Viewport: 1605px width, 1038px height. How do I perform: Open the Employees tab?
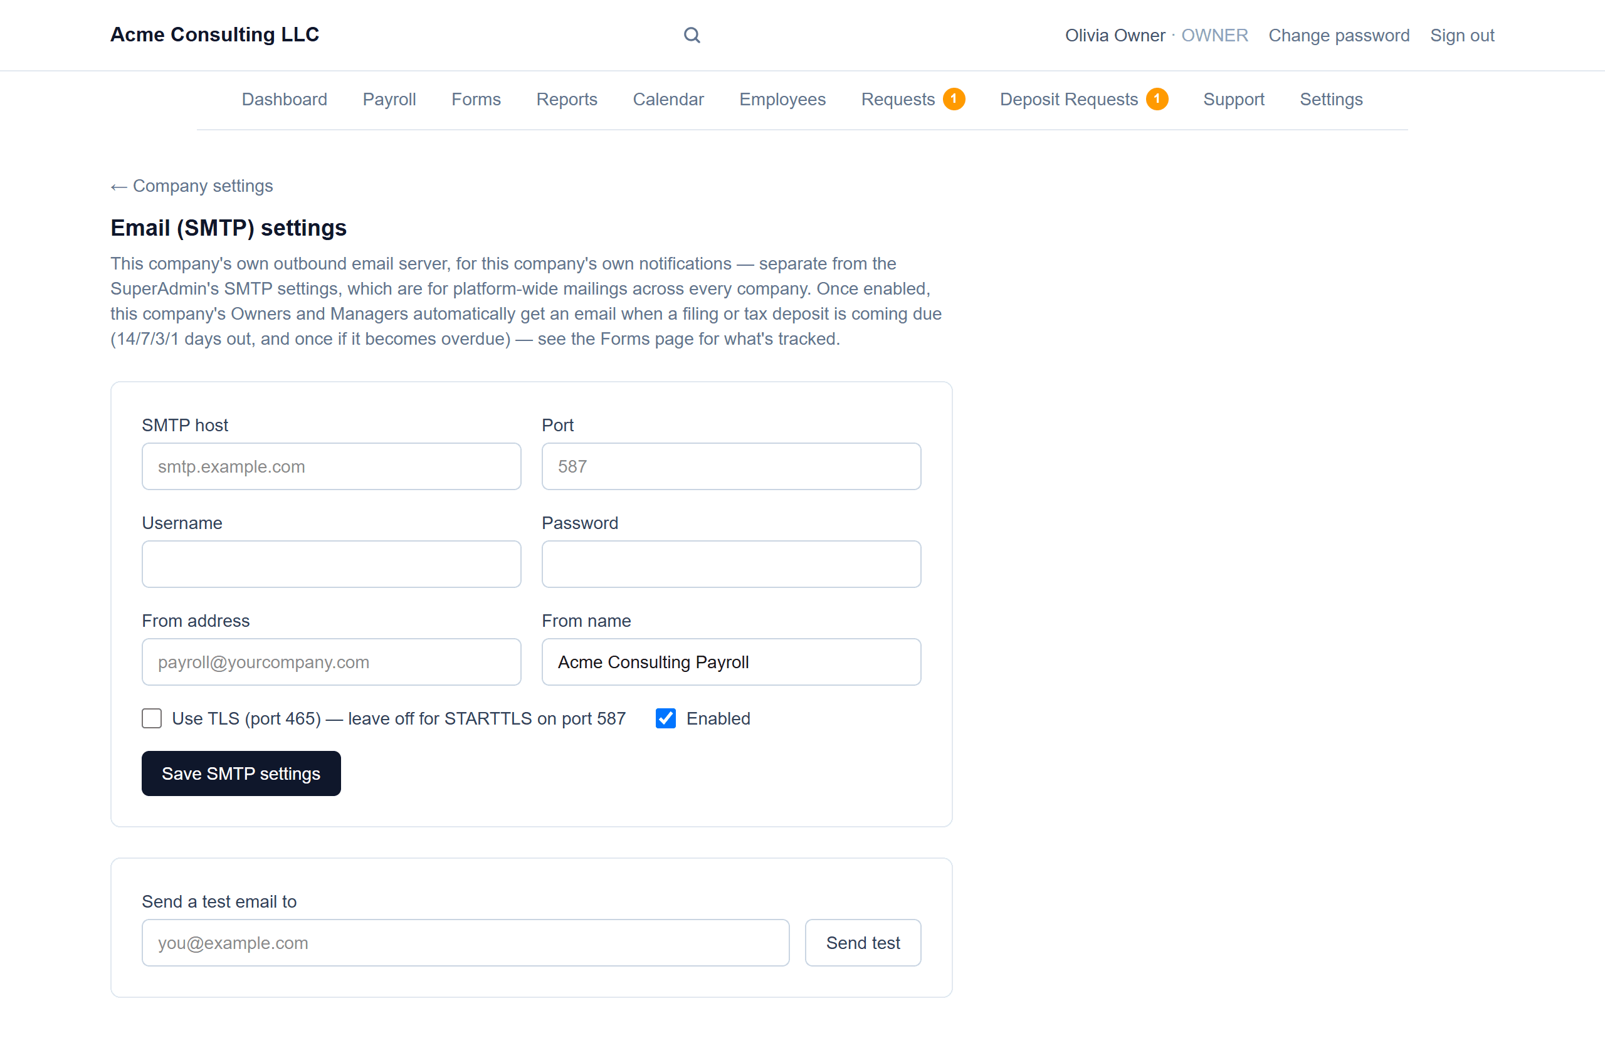click(782, 100)
